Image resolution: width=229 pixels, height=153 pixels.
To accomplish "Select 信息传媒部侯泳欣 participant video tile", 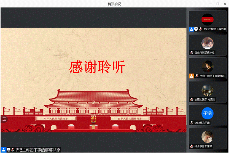I will point(208,43).
